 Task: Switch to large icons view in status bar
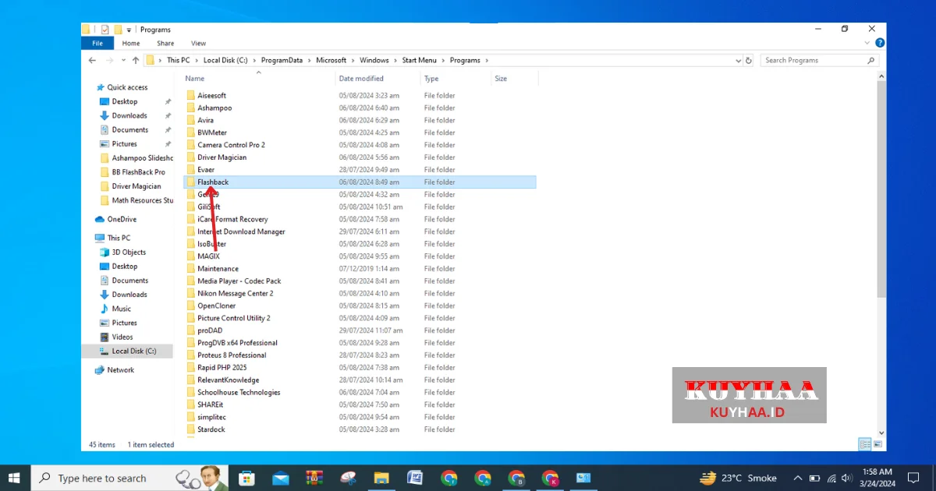click(x=877, y=445)
